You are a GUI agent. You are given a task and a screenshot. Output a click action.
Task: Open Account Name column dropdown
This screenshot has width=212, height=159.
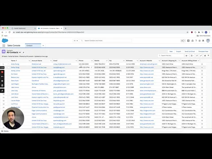51,61
